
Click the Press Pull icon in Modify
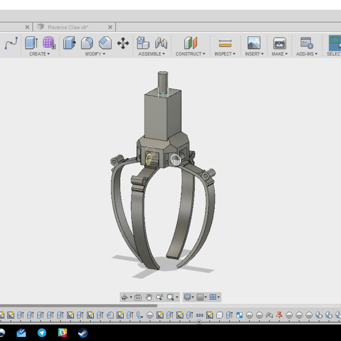point(69,43)
